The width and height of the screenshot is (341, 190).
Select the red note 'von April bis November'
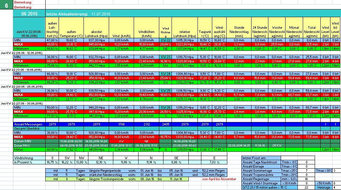tap(219, 179)
